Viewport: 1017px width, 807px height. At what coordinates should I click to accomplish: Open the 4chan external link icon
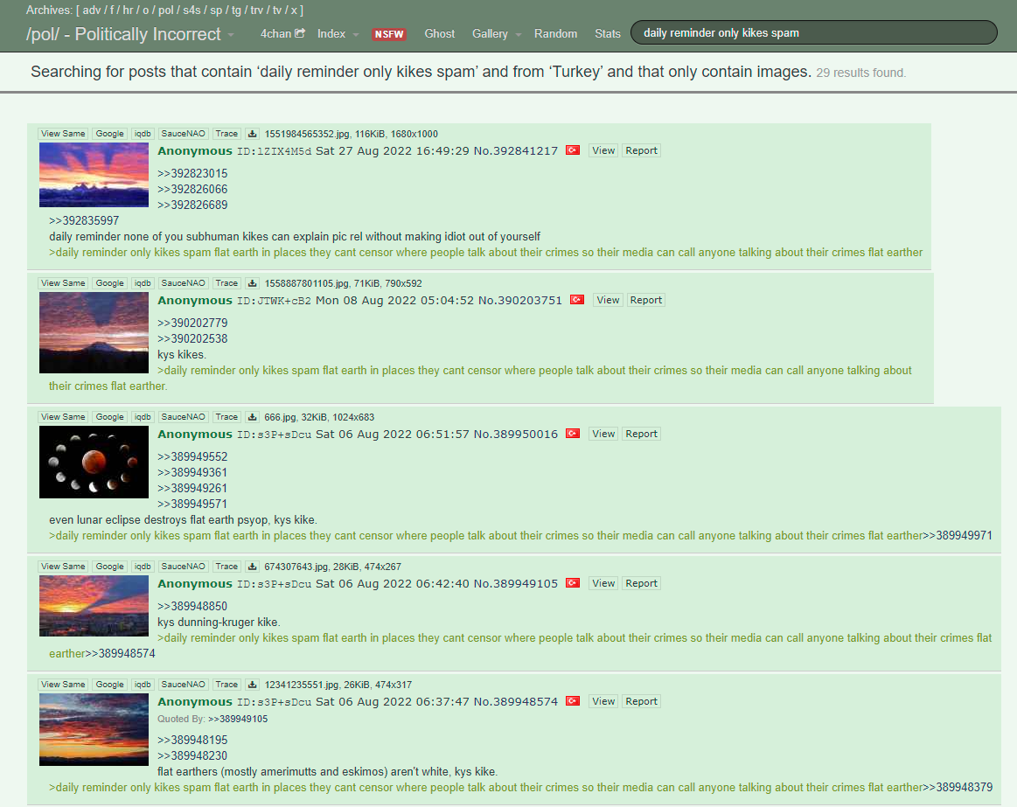(300, 33)
